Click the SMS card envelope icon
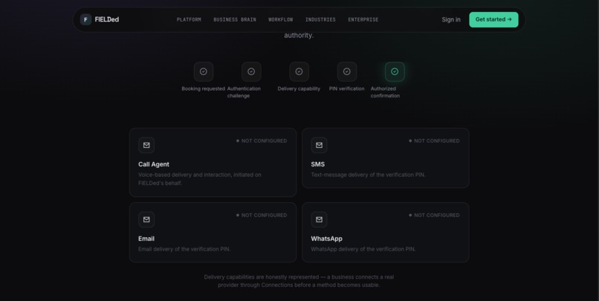 [319, 145]
